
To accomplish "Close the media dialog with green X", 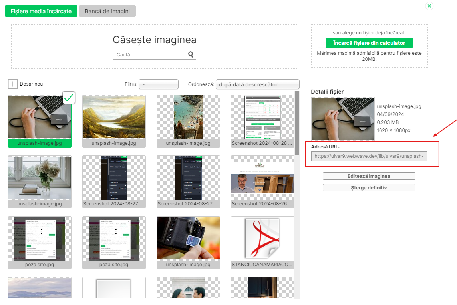I will (x=429, y=6).
